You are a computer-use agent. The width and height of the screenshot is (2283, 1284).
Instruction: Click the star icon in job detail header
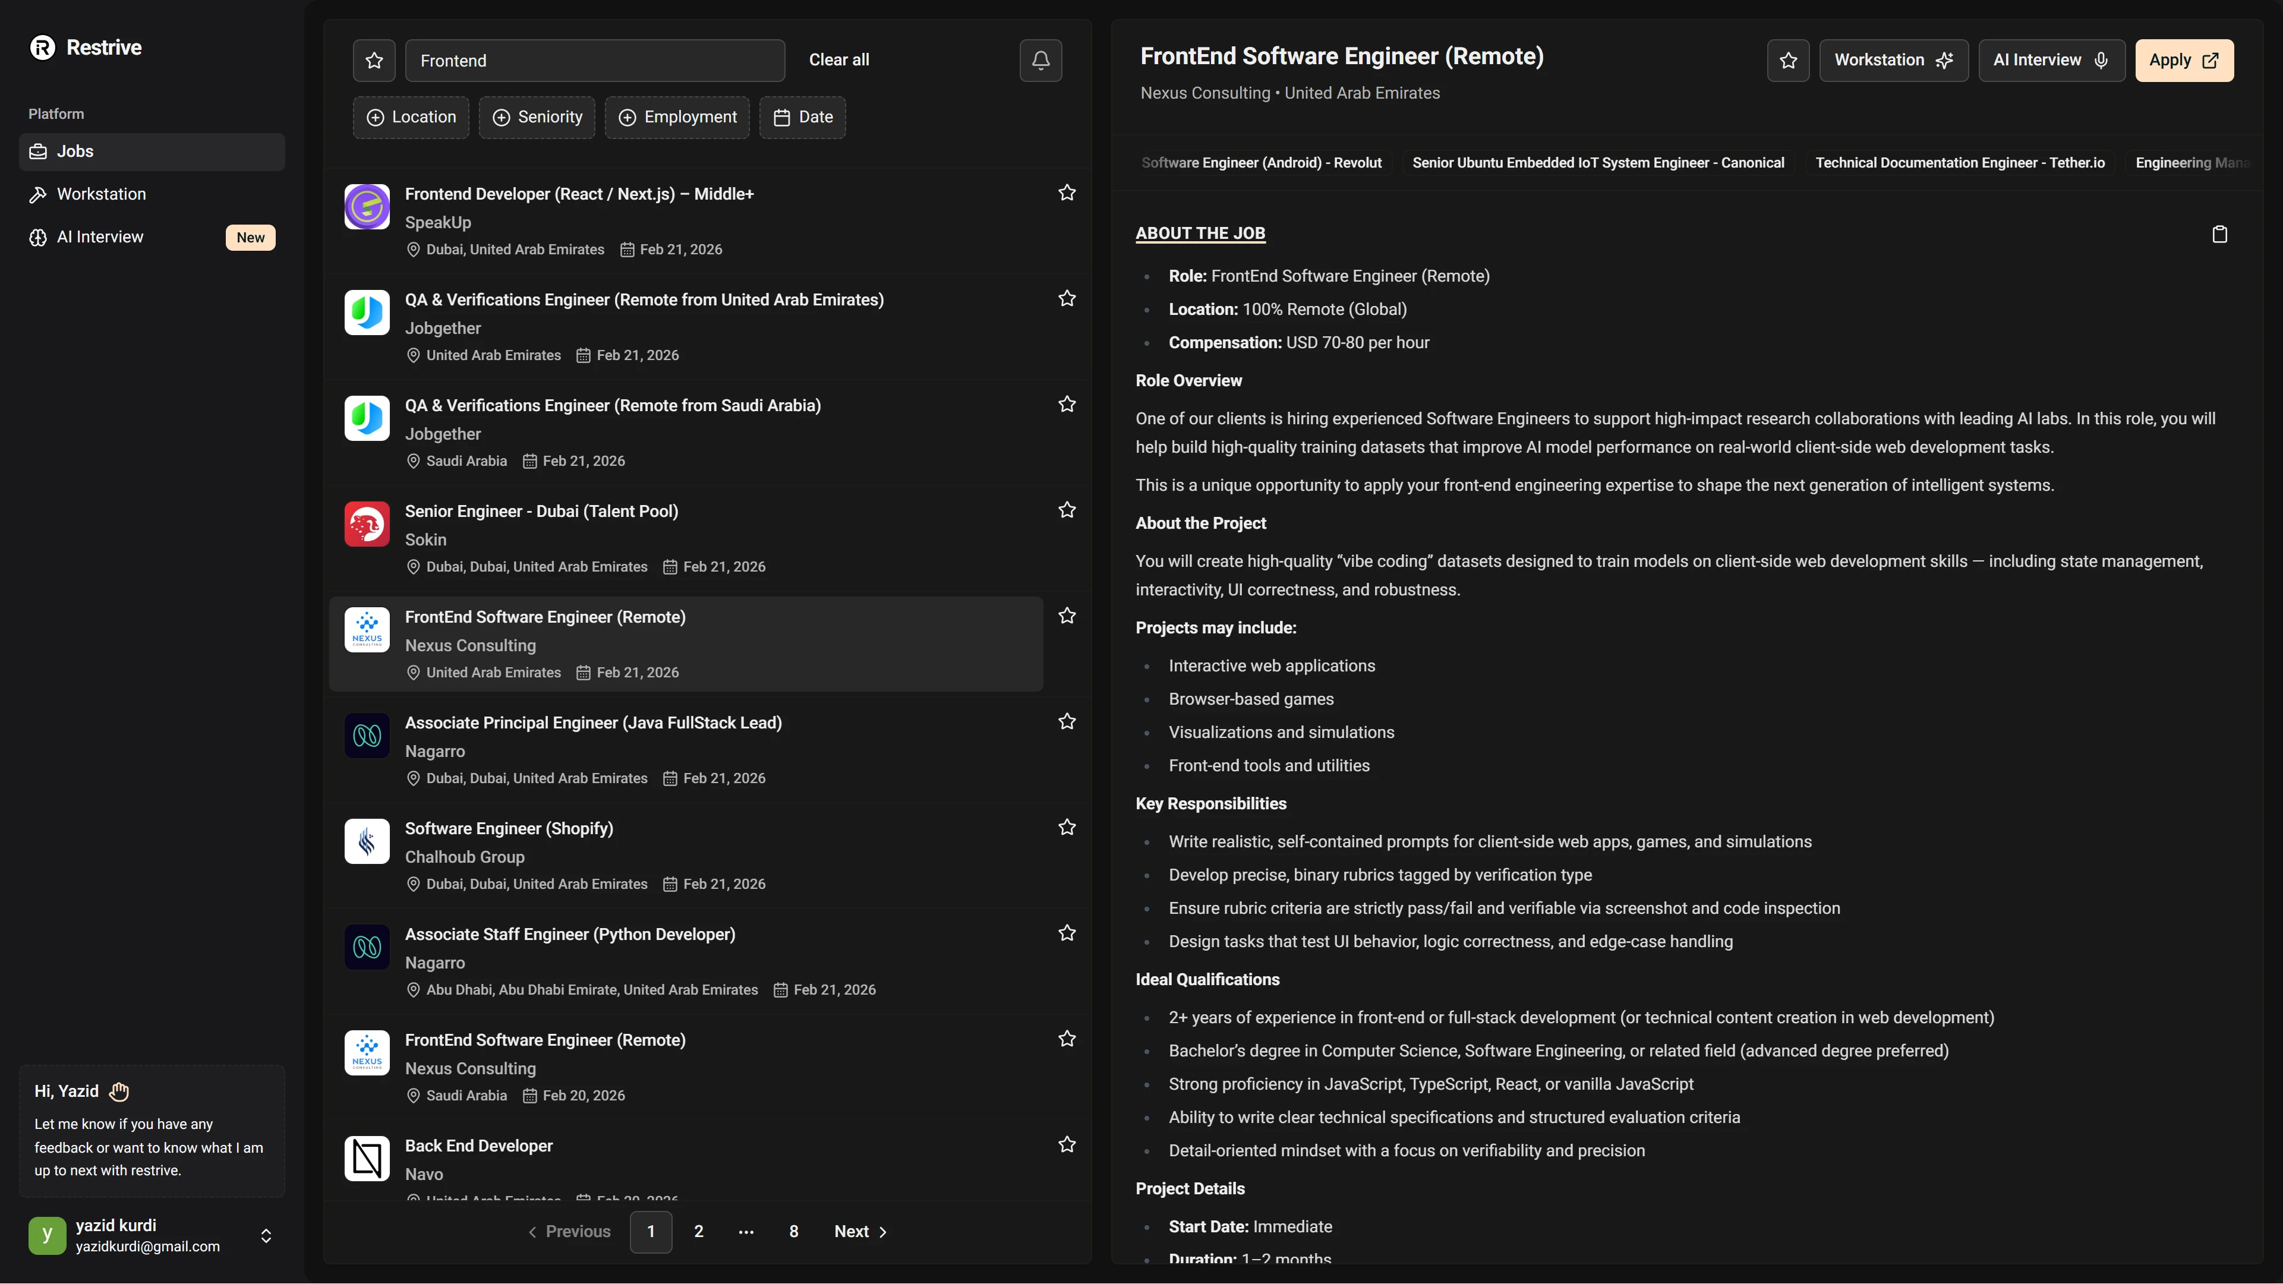[1789, 60]
